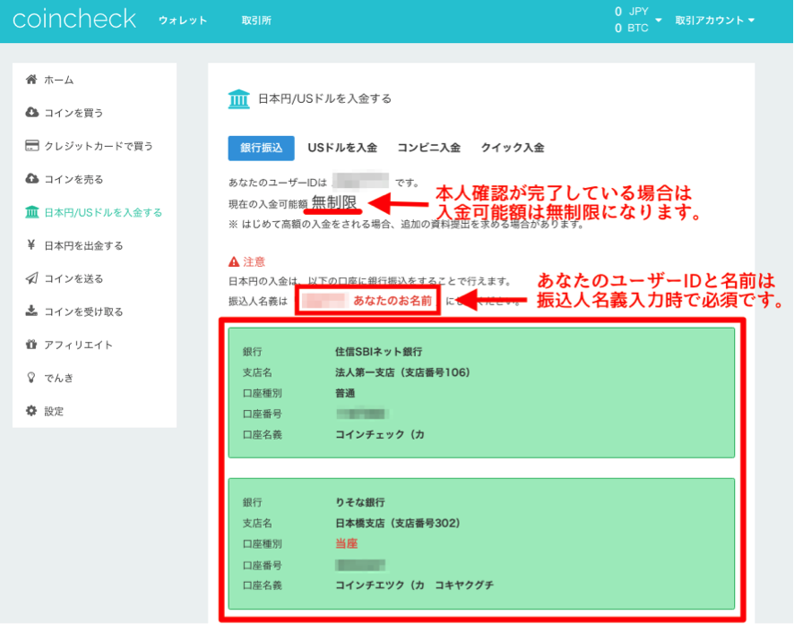Open the ウォレット menu in header
The width and height of the screenshot is (794, 624).
pos(183,21)
